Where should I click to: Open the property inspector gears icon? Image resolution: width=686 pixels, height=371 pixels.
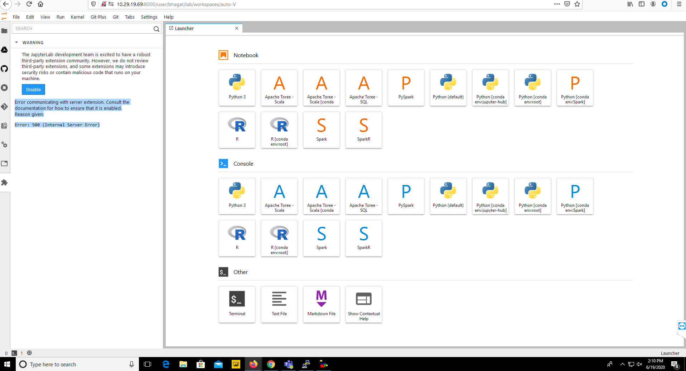pyautogui.click(x=5, y=145)
